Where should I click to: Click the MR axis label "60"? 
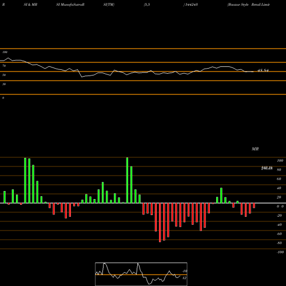click(x=279, y=179)
